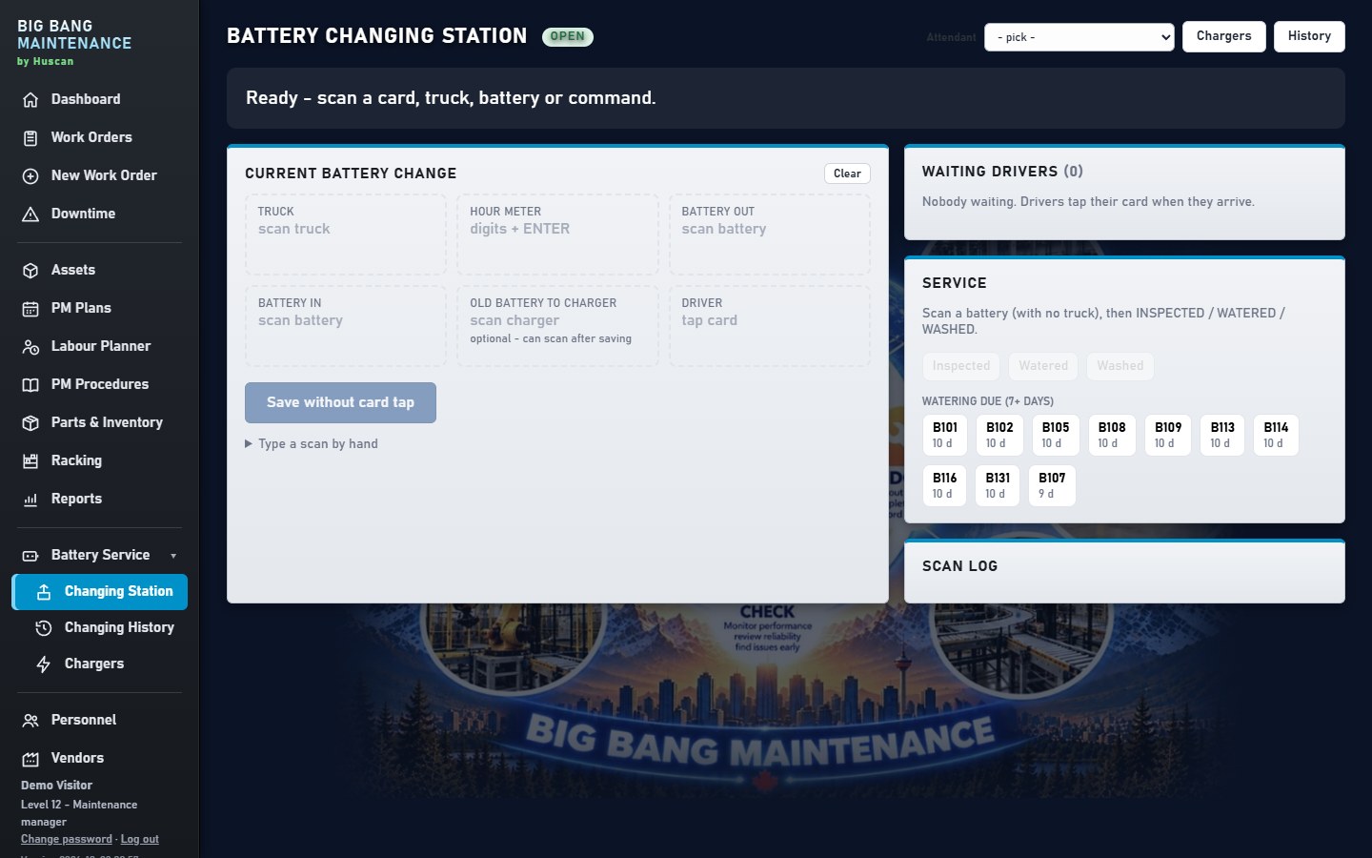Screen dimensions: 1372x858
Task: Click the Chargers button in header
Action: pyautogui.click(x=1224, y=36)
